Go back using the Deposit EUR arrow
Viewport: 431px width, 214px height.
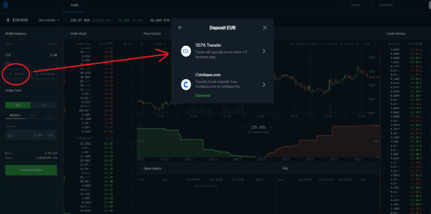point(180,28)
